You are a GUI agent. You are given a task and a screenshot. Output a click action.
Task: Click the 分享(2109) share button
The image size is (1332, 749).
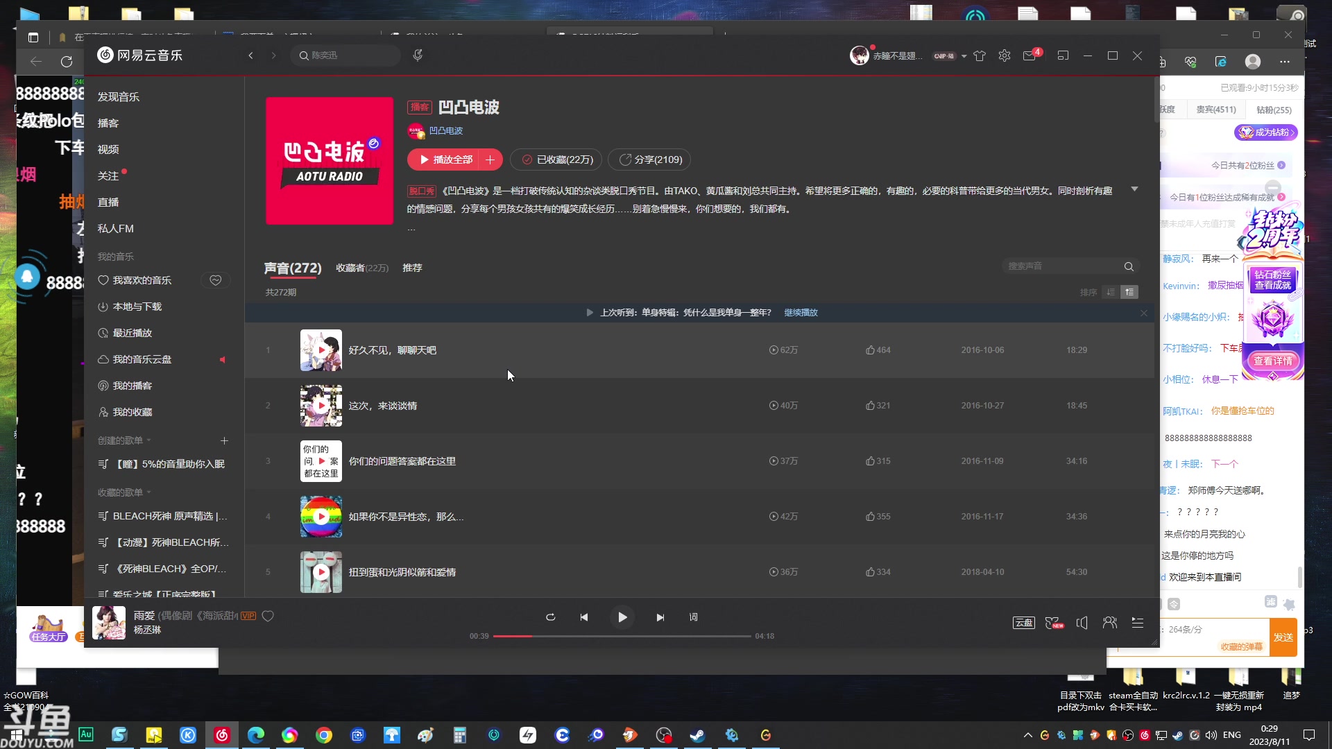(x=649, y=160)
